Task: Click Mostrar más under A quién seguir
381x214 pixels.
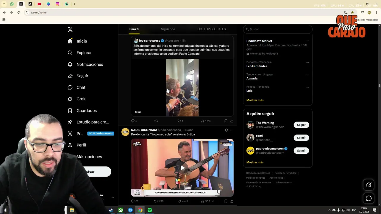Action: coord(255,162)
